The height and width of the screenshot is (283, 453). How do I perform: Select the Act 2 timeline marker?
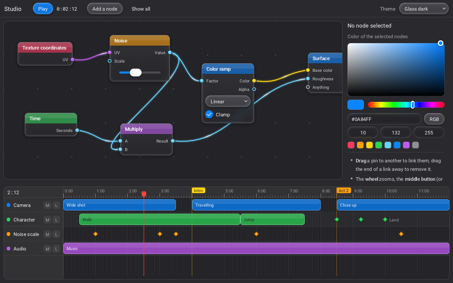click(x=344, y=191)
